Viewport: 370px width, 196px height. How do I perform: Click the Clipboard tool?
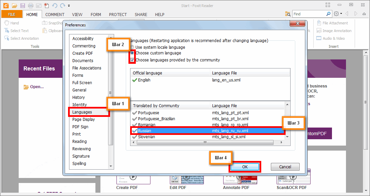pyautogui.click(x=52, y=31)
